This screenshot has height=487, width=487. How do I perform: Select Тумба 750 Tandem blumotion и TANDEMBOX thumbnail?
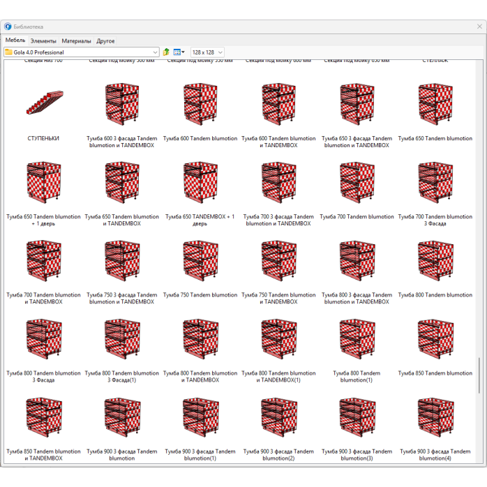click(x=278, y=260)
